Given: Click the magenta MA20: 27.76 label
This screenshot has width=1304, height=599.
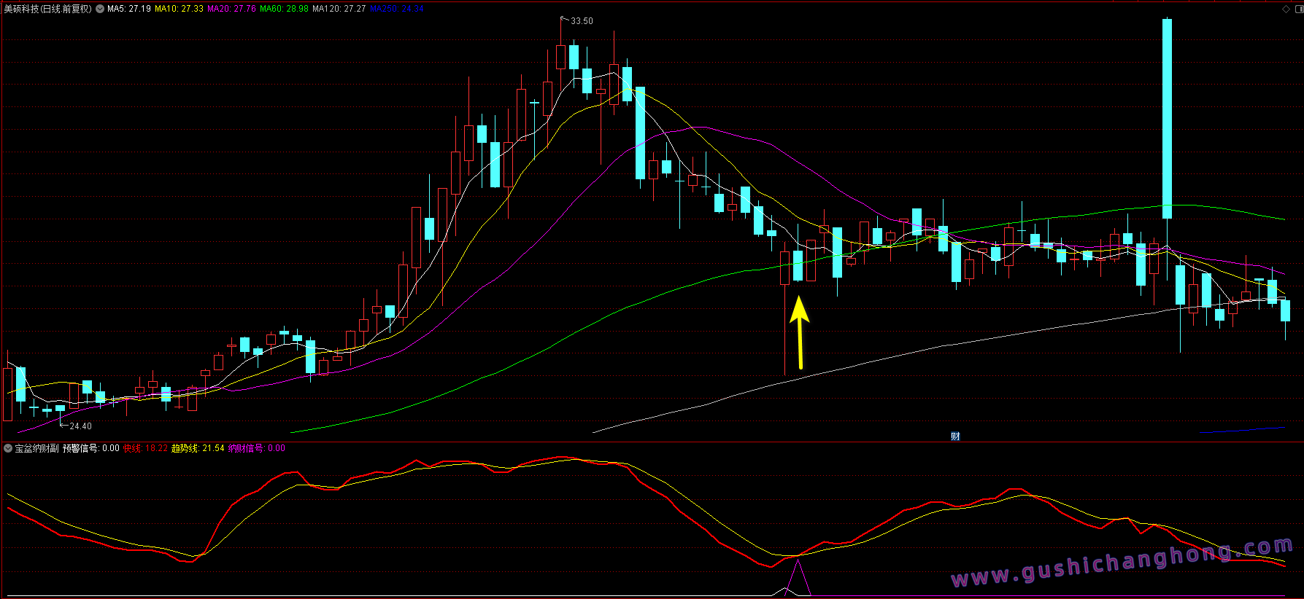Looking at the screenshot, I should point(231,9).
